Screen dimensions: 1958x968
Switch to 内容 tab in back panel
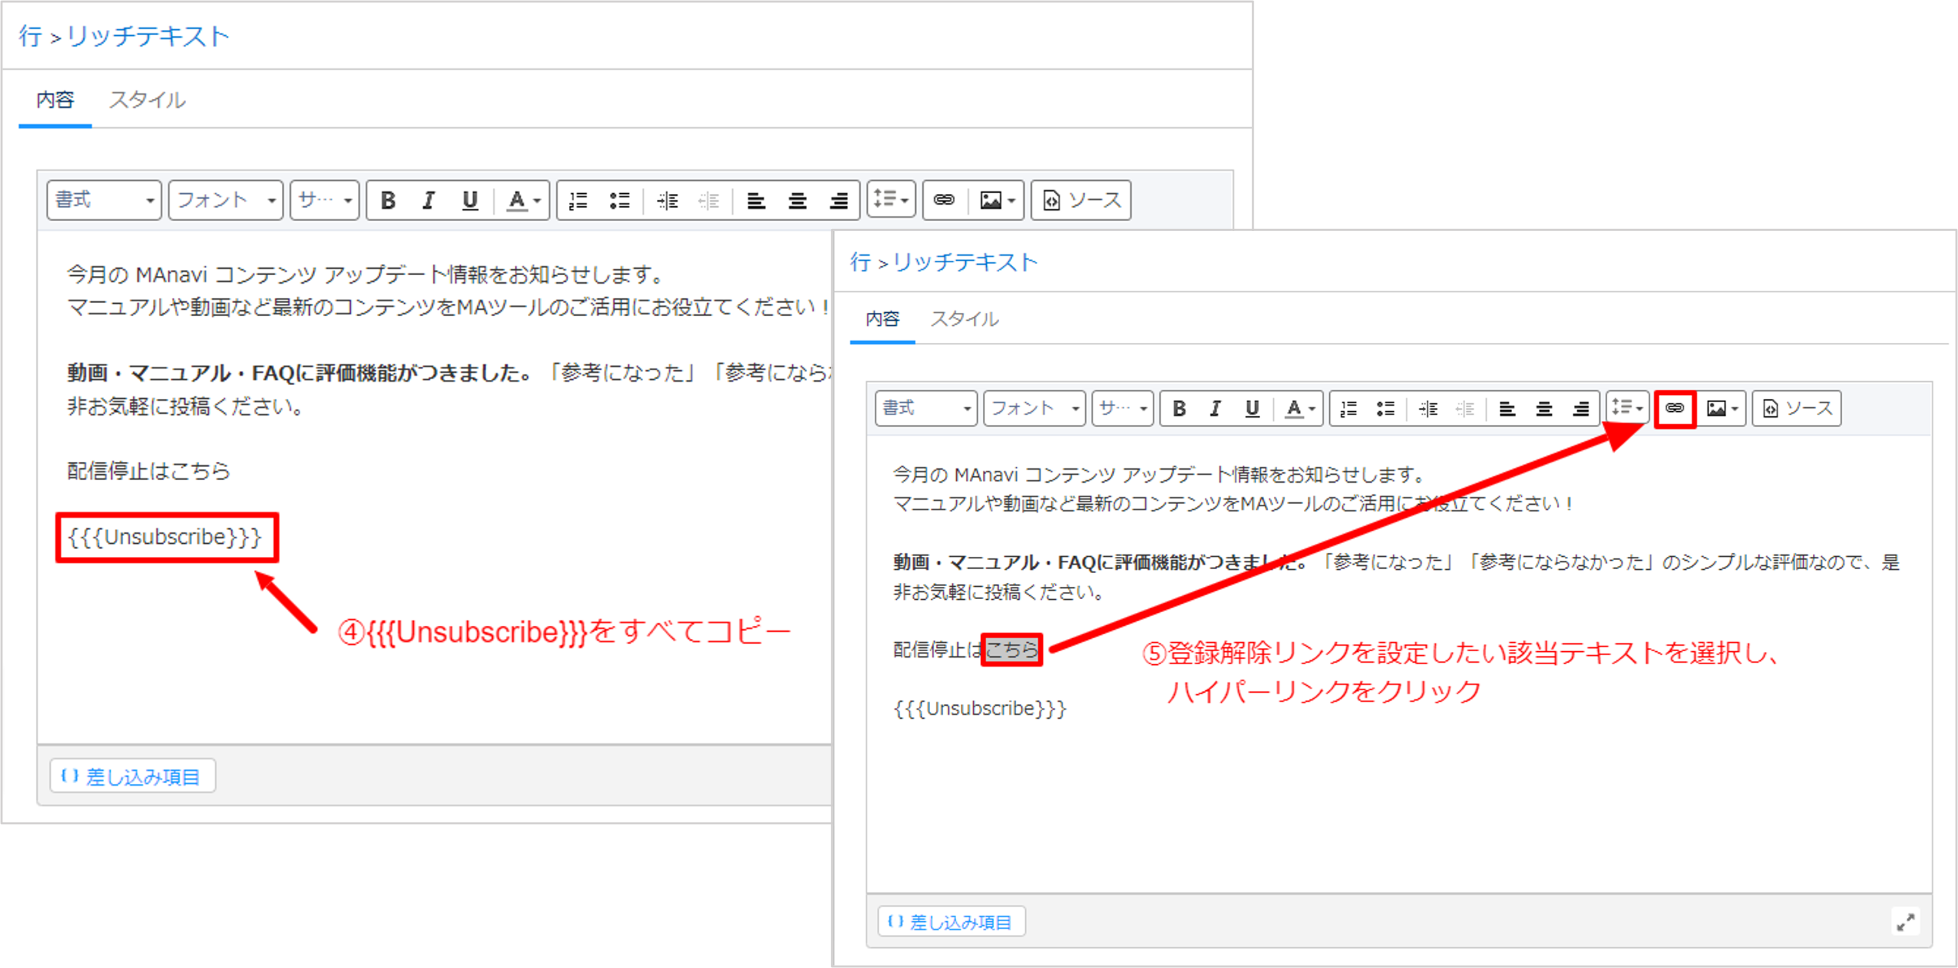click(55, 100)
